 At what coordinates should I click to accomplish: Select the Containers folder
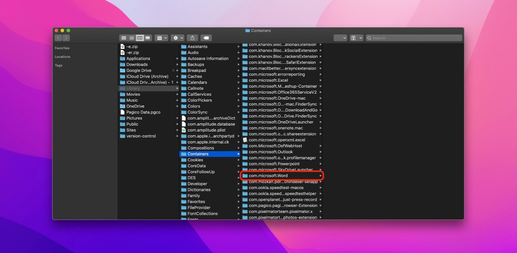click(x=198, y=154)
